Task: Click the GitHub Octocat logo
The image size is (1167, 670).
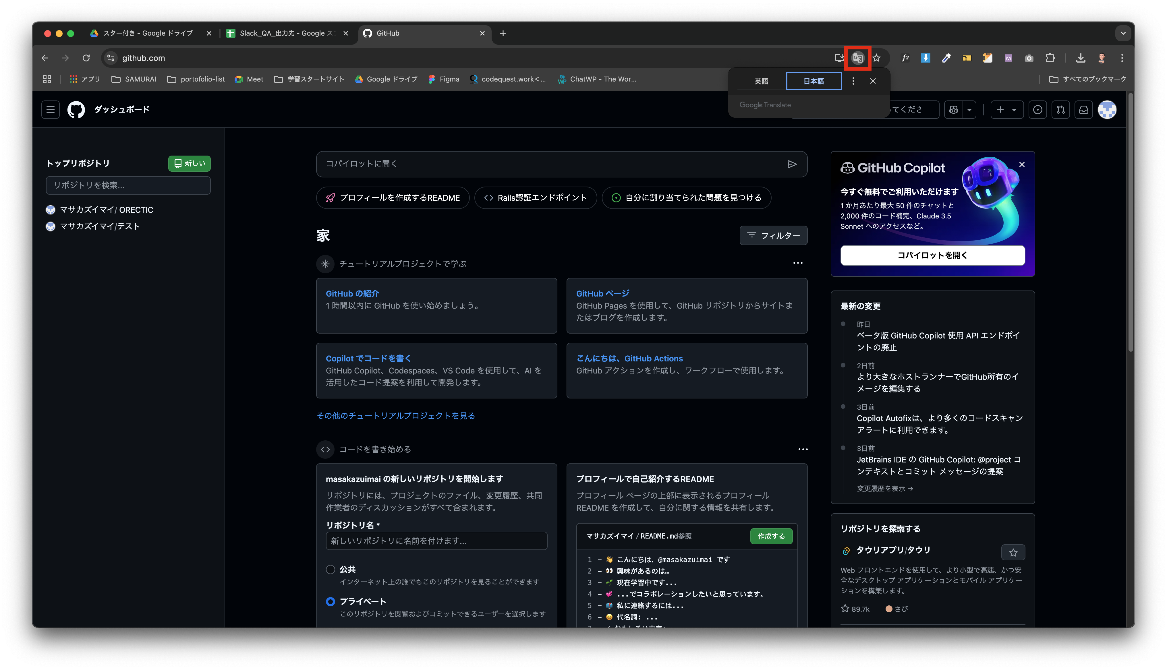Action: (x=76, y=110)
